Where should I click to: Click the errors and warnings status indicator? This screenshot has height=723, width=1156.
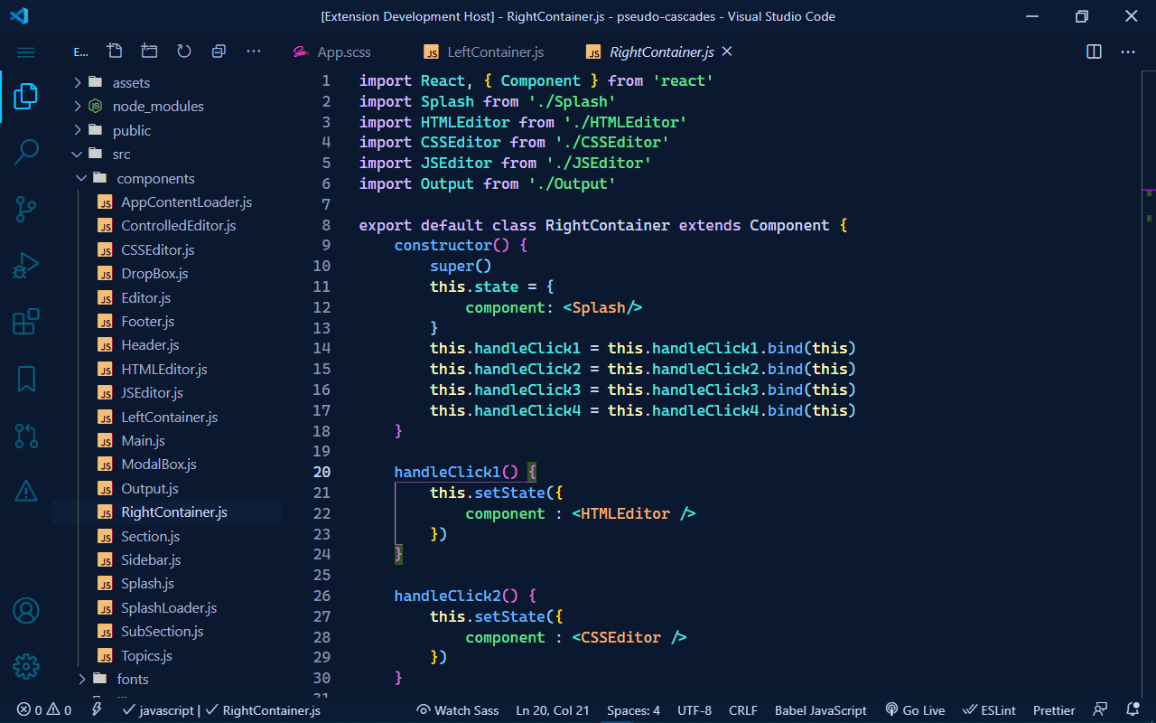point(43,710)
